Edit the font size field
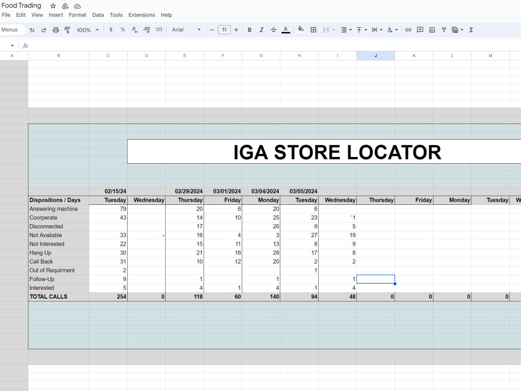Viewport: 521px width, 391px height. (x=224, y=30)
